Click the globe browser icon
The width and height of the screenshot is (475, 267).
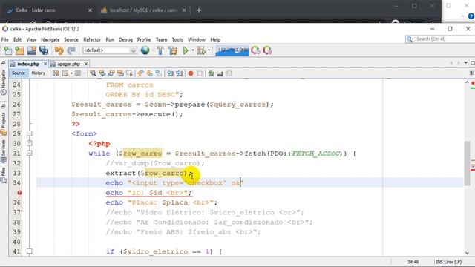click(145, 50)
